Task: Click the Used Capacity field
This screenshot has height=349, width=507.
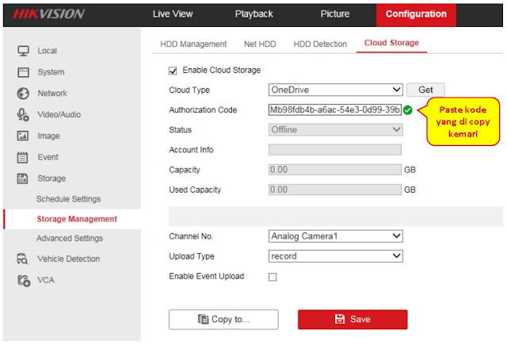Action: click(x=335, y=190)
